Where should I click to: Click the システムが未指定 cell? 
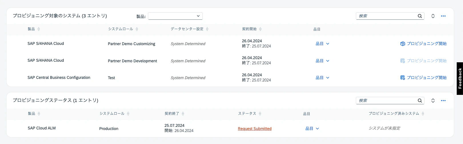click(x=384, y=128)
